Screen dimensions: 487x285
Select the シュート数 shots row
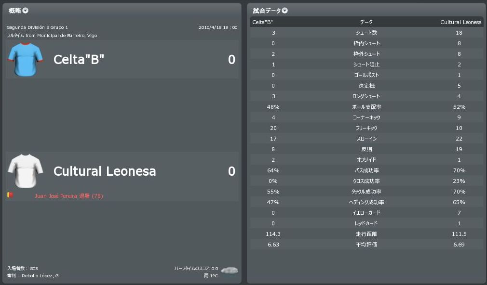tap(366, 33)
